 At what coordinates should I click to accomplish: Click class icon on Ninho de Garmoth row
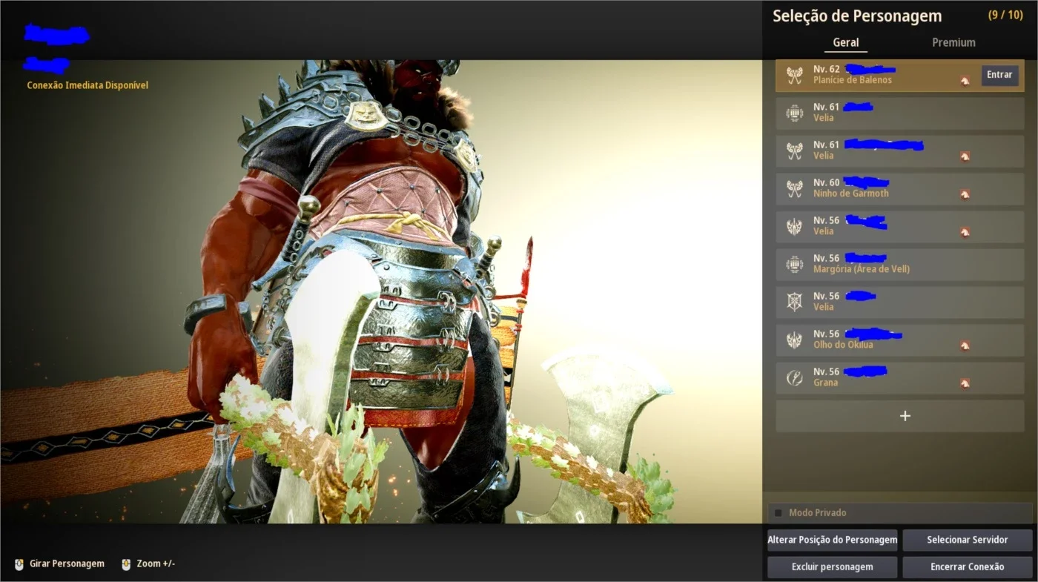point(794,189)
